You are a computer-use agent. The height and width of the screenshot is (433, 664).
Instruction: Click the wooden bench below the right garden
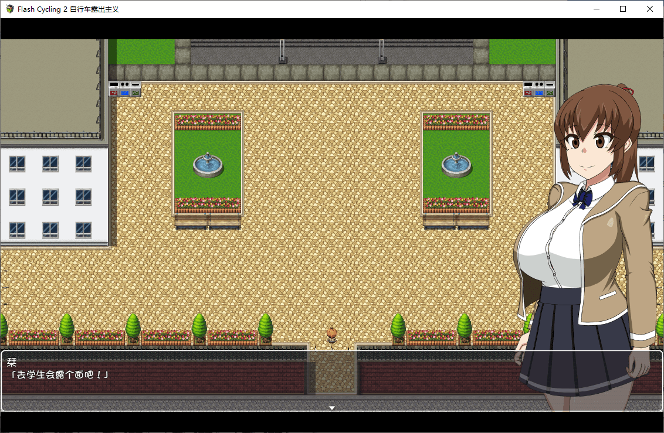click(x=456, y=221)
